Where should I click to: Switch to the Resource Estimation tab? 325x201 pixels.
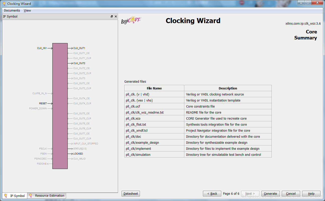click(47, 195)
